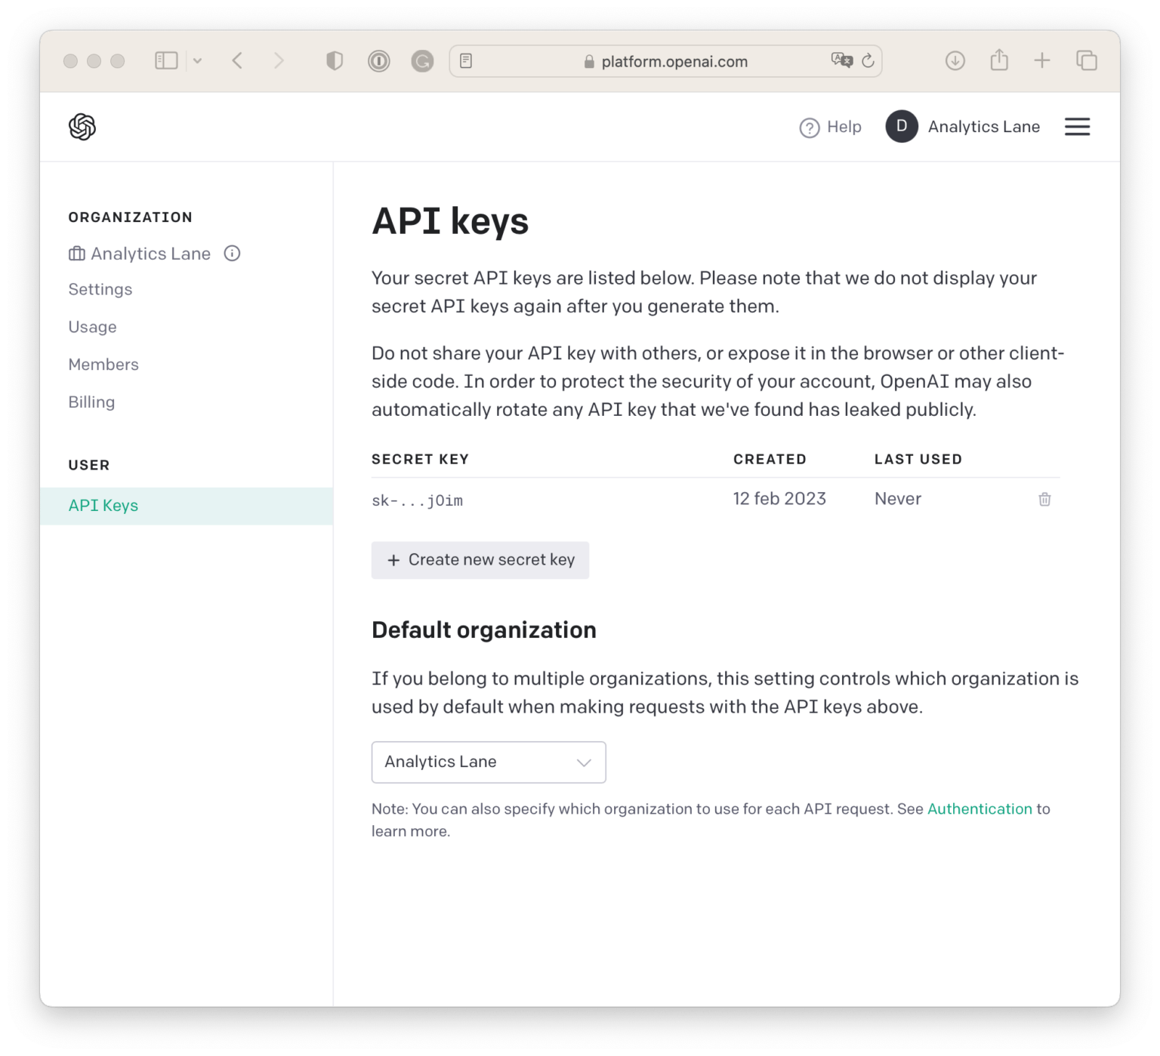
Task: Click the Share icon in Safari toolbar
Action: pos(999,60)
